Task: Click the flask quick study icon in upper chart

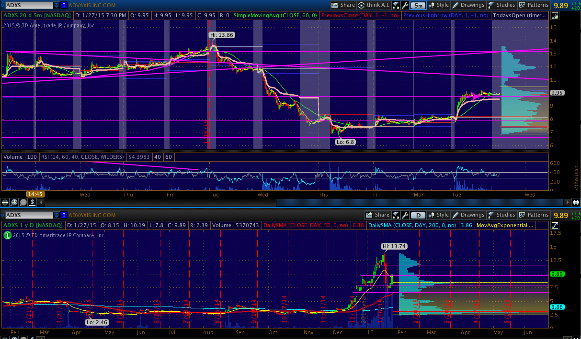Action: (396, 5)
